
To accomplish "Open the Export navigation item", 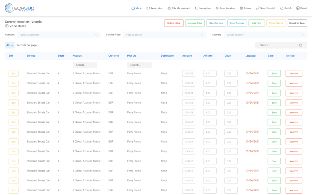I will pos(301,8).
